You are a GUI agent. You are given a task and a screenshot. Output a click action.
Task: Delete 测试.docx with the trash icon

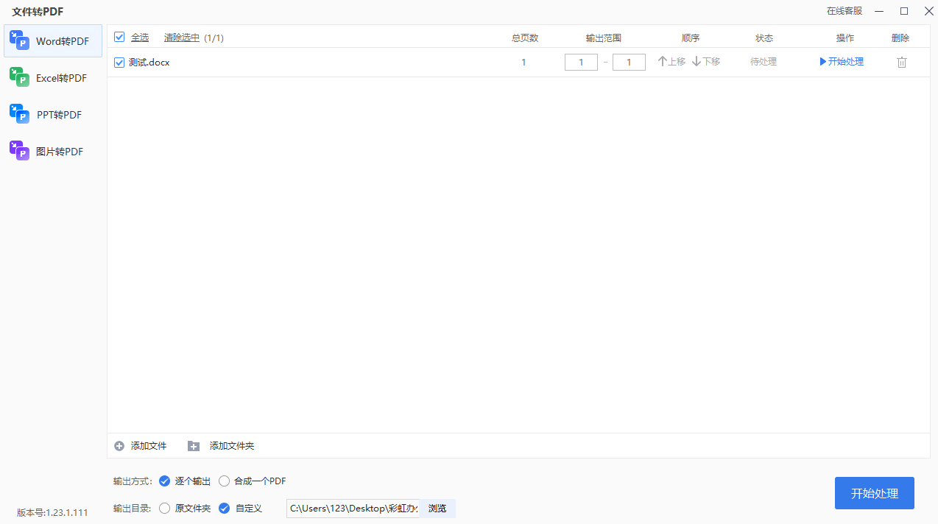(x=901, y=63)
